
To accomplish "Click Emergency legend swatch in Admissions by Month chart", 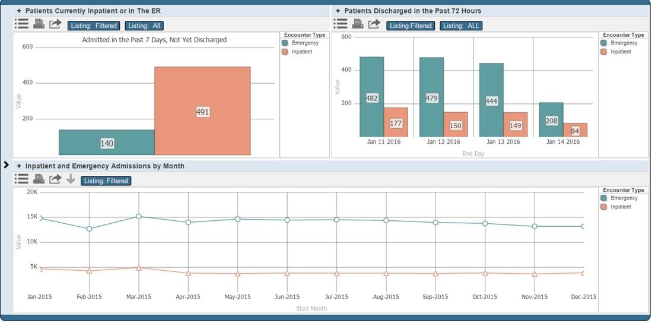I will [x=604, y=198].
